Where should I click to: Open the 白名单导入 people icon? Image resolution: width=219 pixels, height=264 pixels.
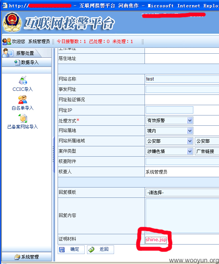click(23, 100)
